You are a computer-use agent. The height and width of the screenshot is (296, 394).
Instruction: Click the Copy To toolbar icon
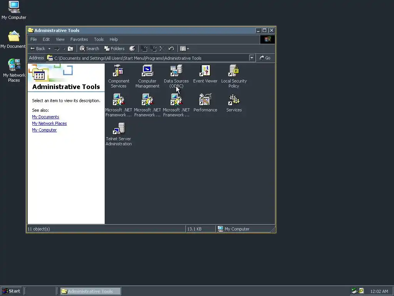click(x=153, y=49)
